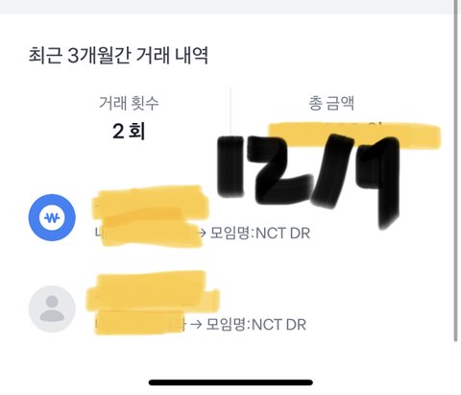This screenshot has height=395, width=461.
Task: Select the 2 회 transaction count
Action: (129, 131)
